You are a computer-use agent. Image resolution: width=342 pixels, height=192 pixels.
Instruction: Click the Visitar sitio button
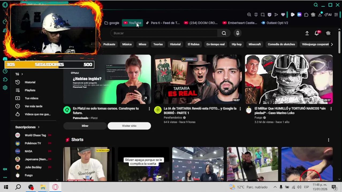point(129,126)
